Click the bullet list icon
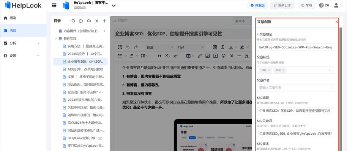 [120, 56]
